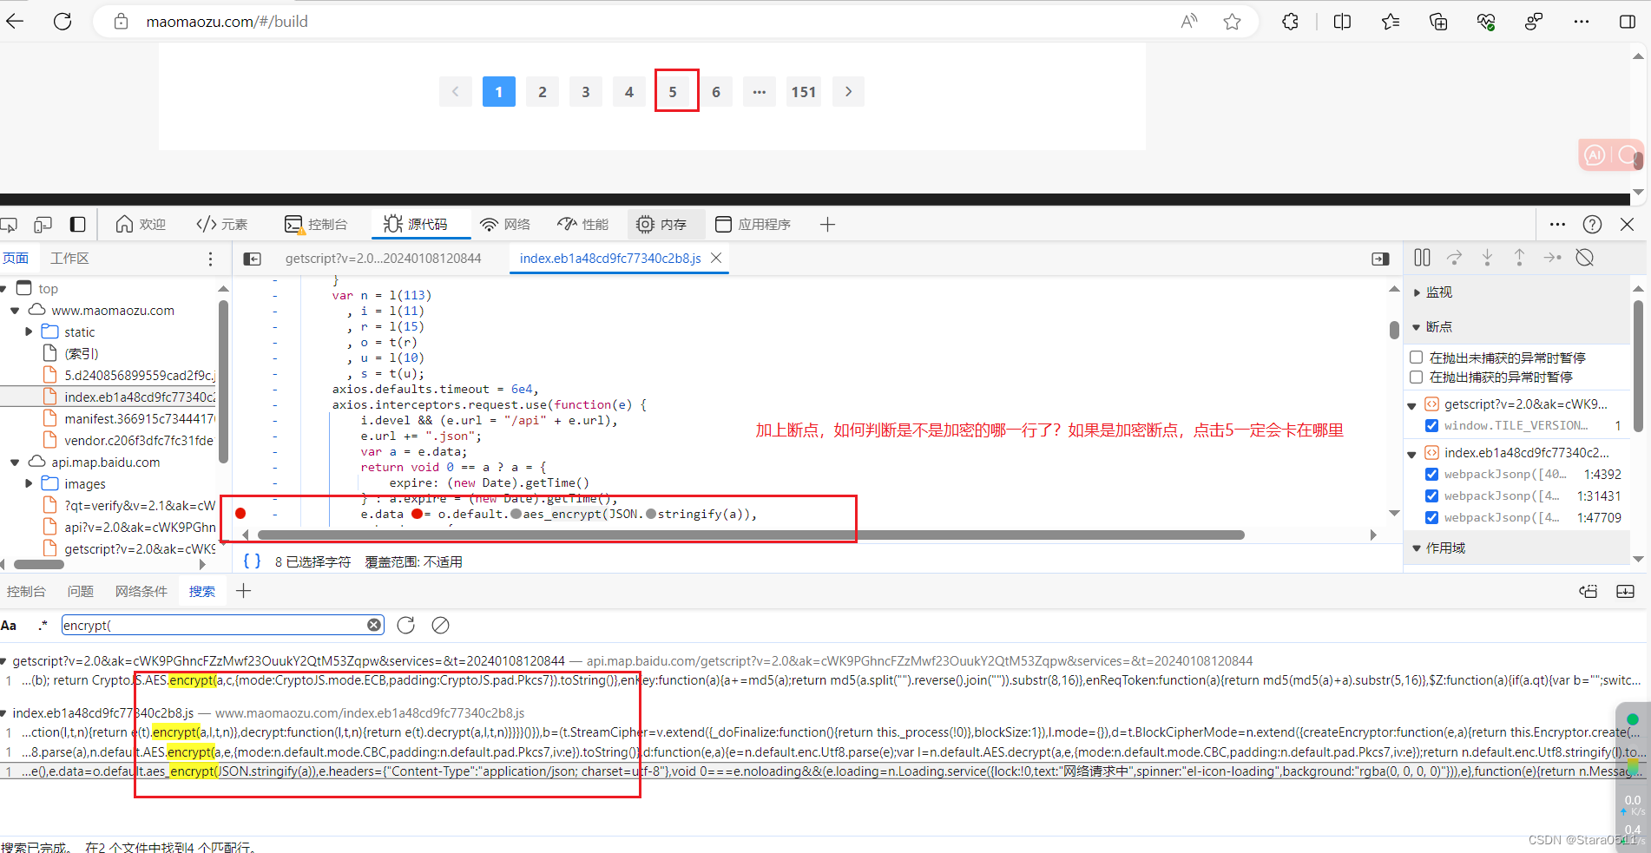The width and height of the screenshot is (1651, 853).
Task: Open DevTools customize ellipsis menu
Action: pyautogui.click(x=1557, y=225)
